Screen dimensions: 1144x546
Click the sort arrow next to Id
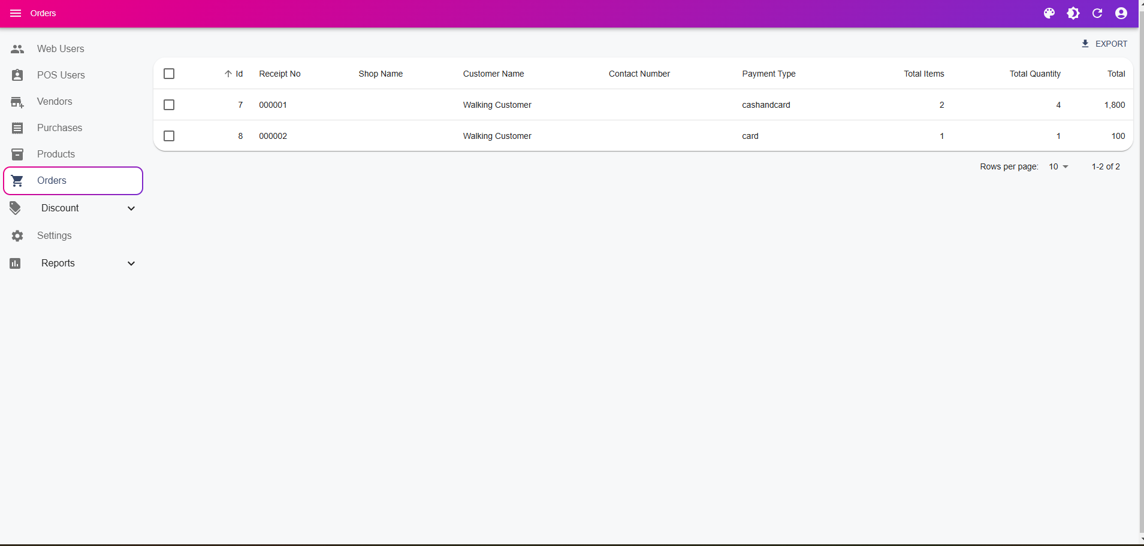(x=228, y=74)
